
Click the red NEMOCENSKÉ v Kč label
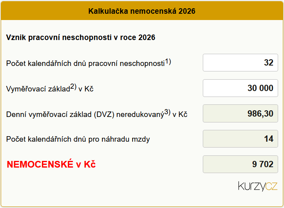[51, 165]
